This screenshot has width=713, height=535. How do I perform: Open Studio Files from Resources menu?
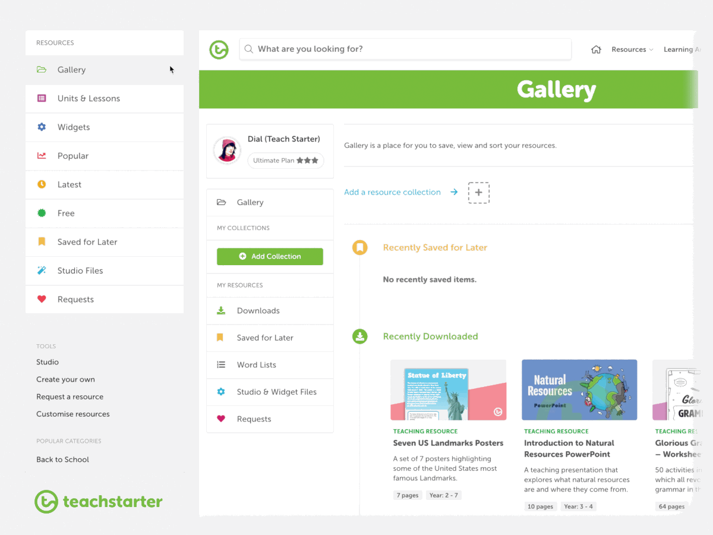point(105,270)
